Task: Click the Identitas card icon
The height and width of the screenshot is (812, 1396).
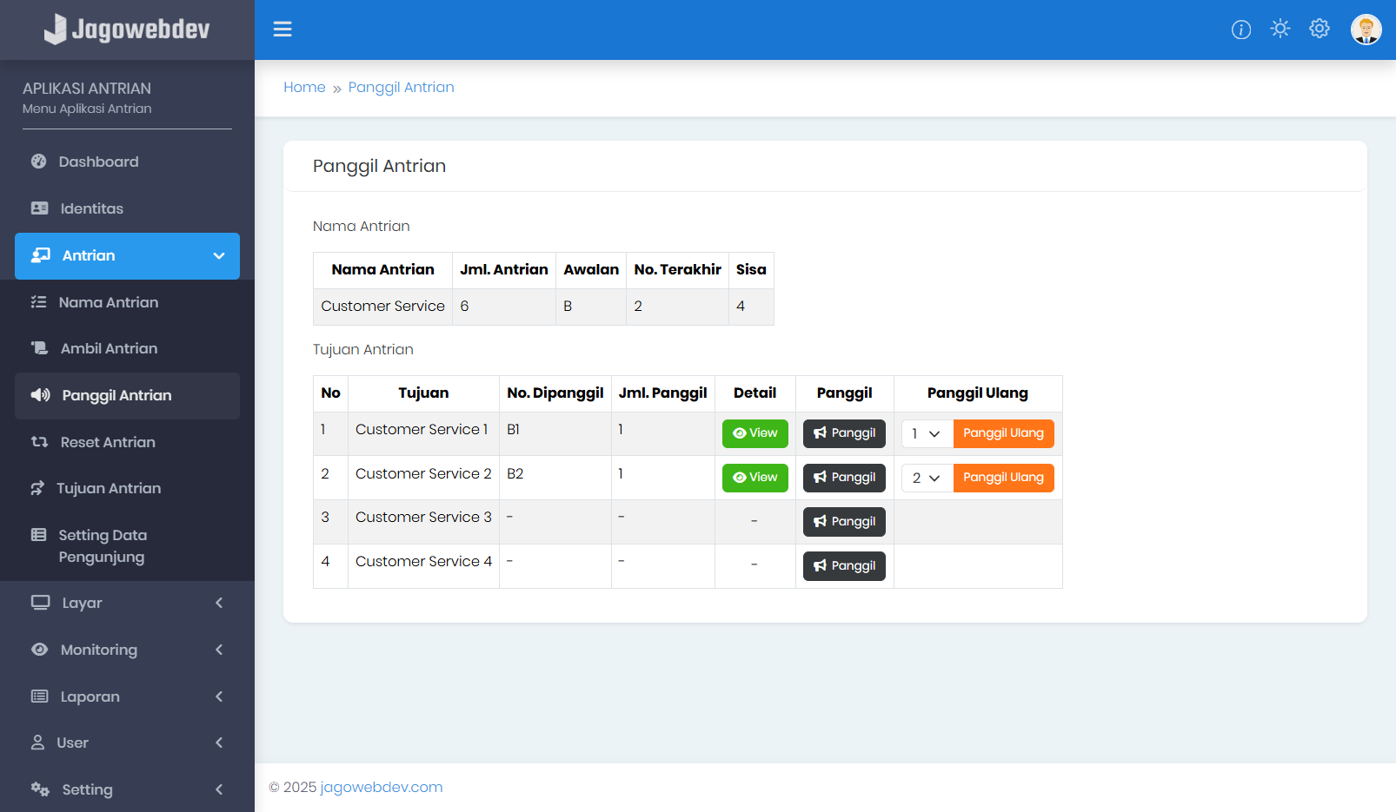Action: (x=40, y=208)
